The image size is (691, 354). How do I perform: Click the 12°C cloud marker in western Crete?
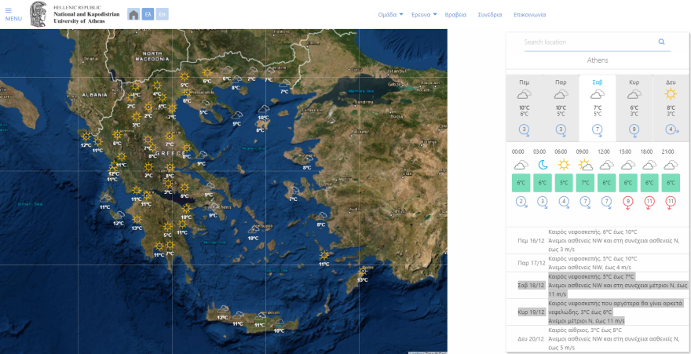(222, 309)
